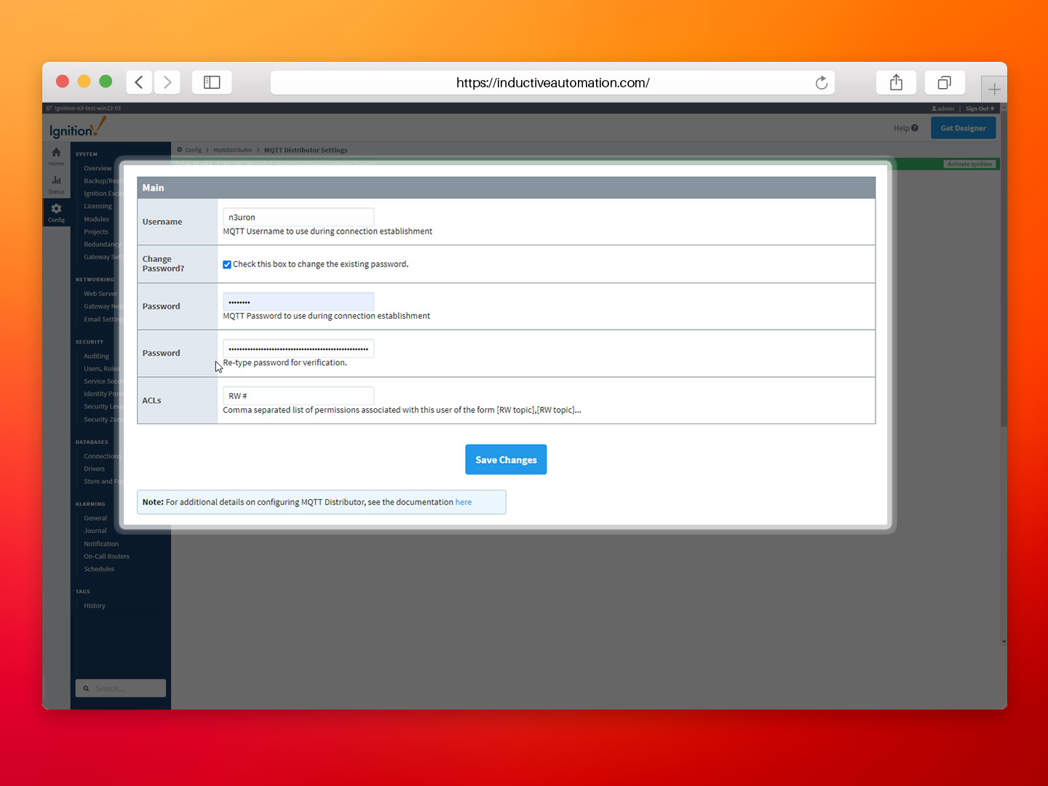Open Overview in System menu

click(x=98, y=168)
